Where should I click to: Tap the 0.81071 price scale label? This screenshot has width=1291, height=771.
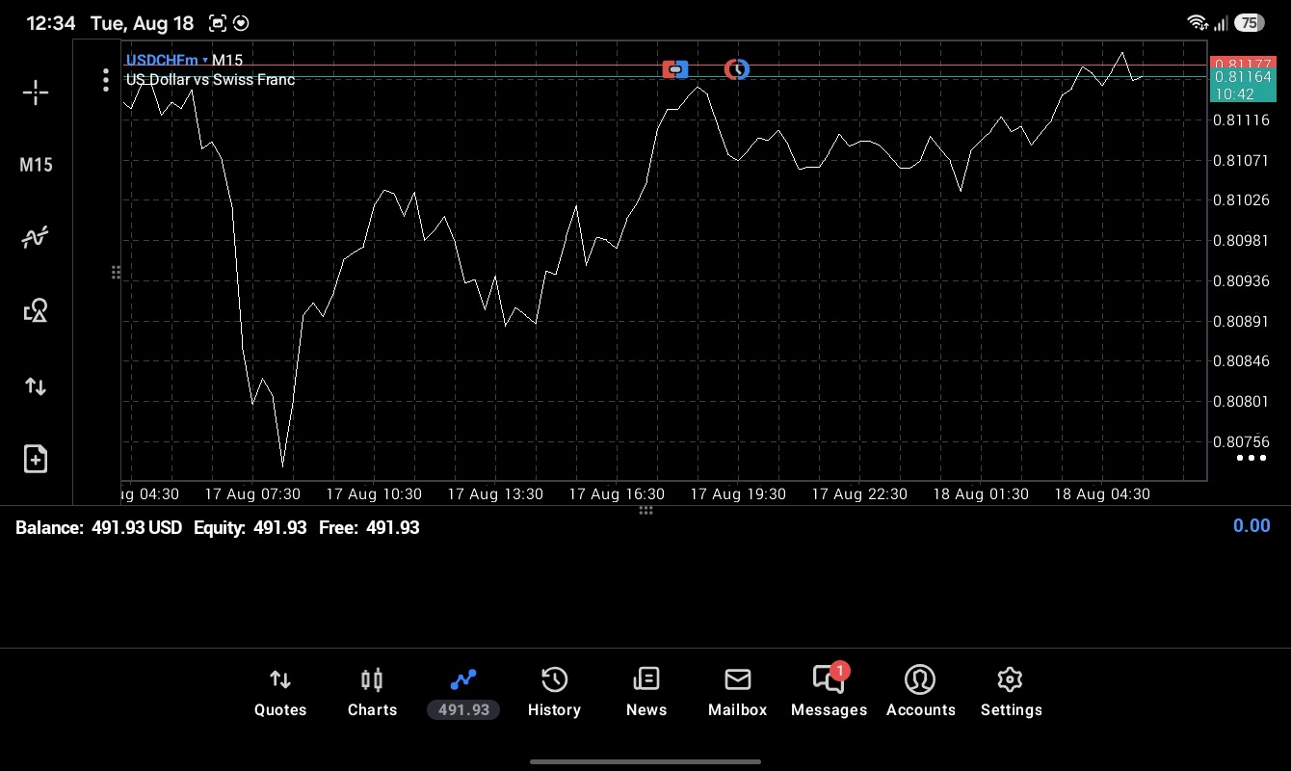pos(1241,160)
